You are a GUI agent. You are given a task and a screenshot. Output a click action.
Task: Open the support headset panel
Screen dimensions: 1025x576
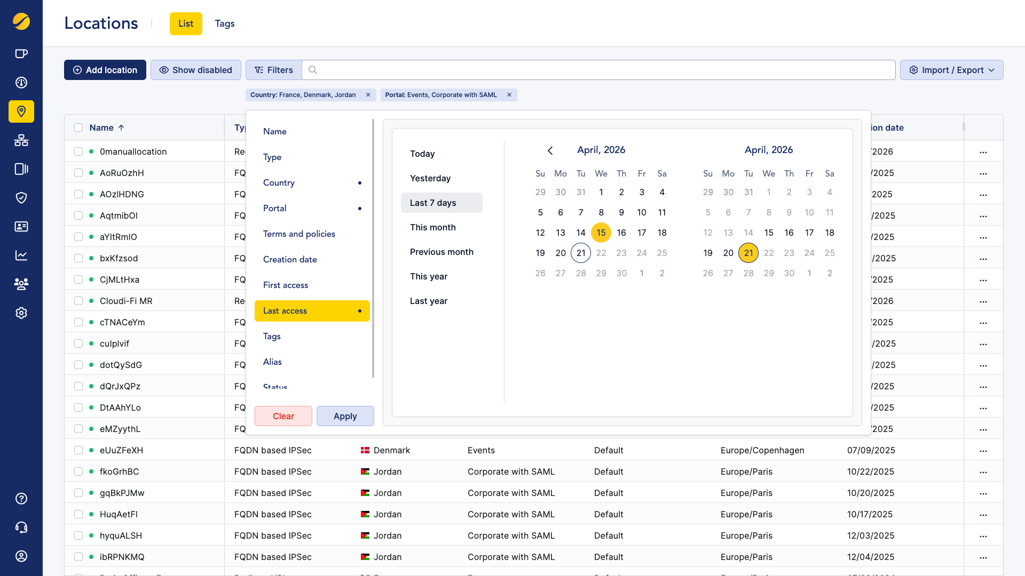pos(21,527)
